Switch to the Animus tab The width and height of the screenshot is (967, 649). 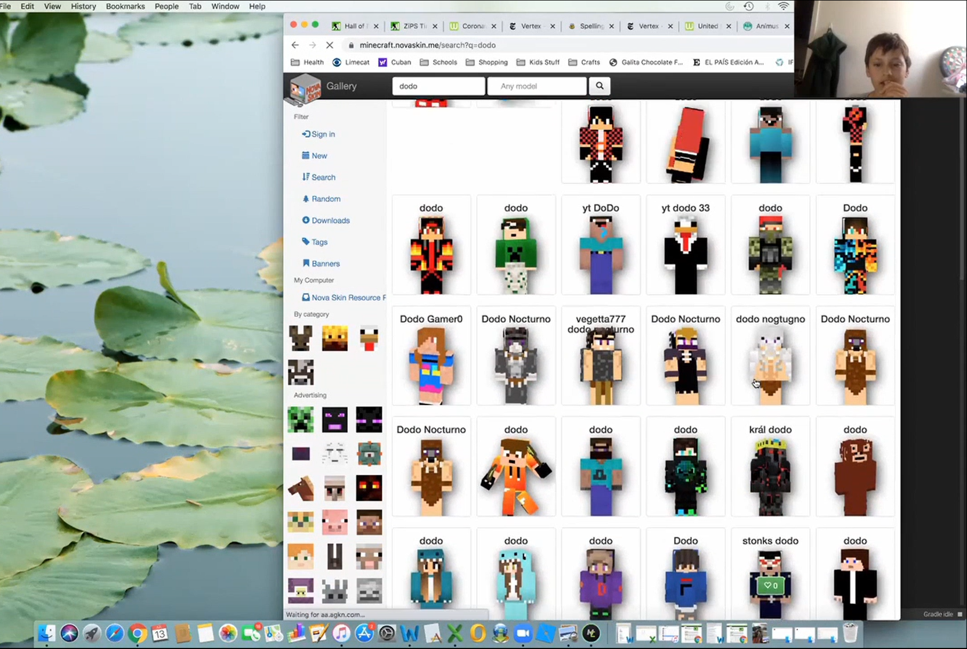click(x=767, y=26)
